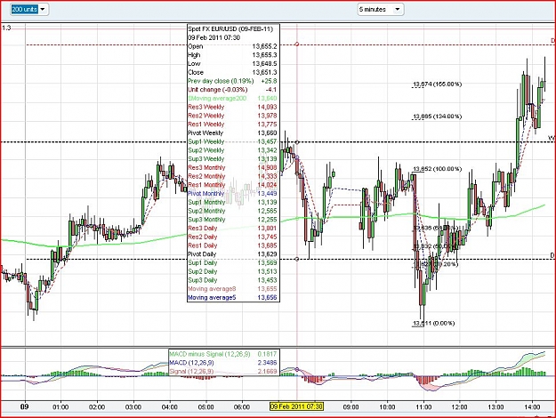Screen dimensions: 556x418
Task: Click the circle handle on the top red dashed line
Action: coord(297,44)
